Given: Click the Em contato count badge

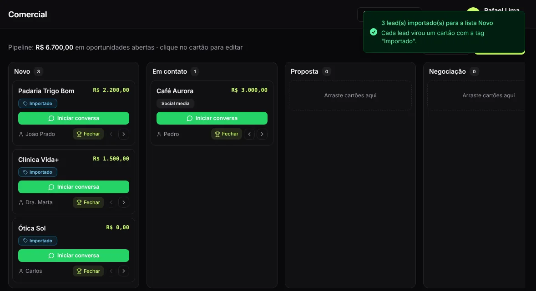Looking at the screenshot, I should point(195,71).
